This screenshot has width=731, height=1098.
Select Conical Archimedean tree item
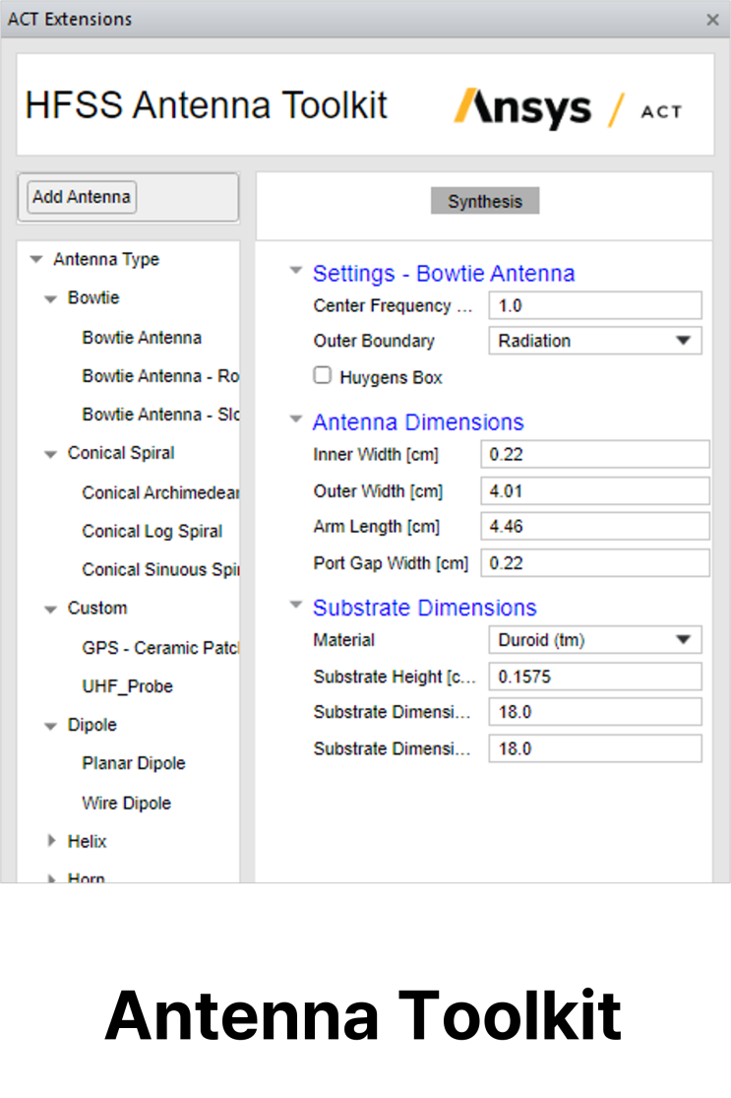[160, 493]
